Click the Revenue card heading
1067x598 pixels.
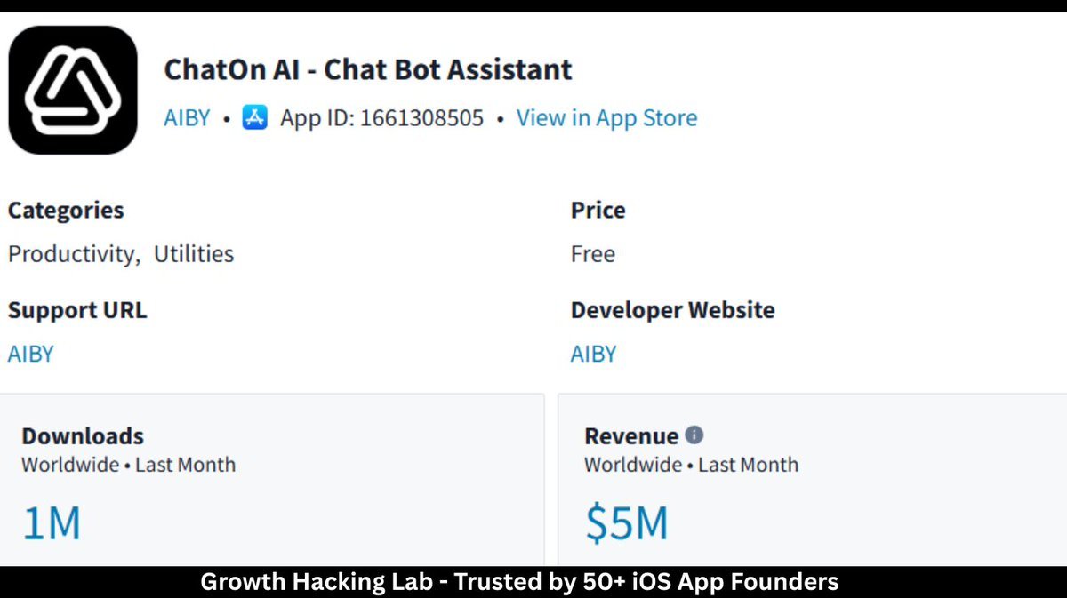pos(630,436)
